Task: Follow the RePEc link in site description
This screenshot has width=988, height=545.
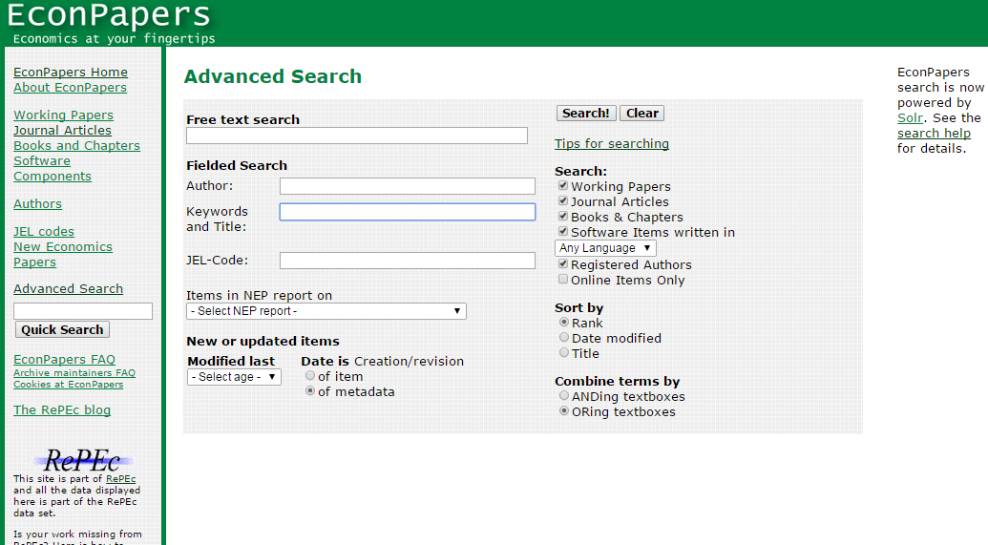Action: (x=120, y=479)
